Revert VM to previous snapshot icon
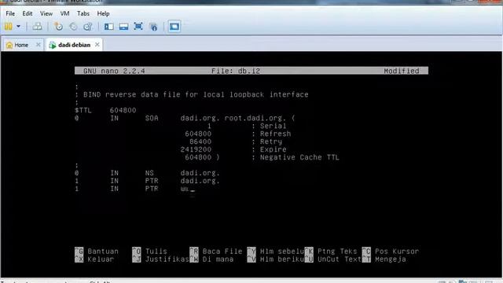The width and height of the screenshot is (503, 283). 73,26
